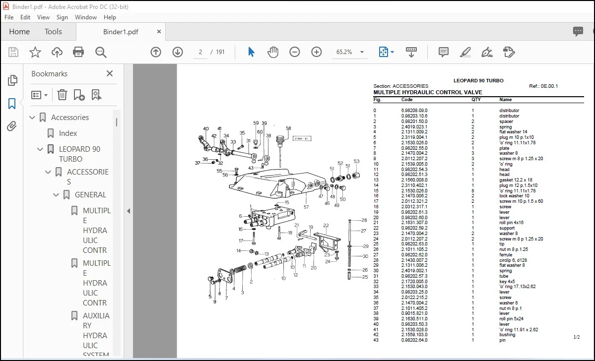This screenshot has height=361, width=595.
Task: Toggle the Bookmarks panel icon
Action: [12, 104]
